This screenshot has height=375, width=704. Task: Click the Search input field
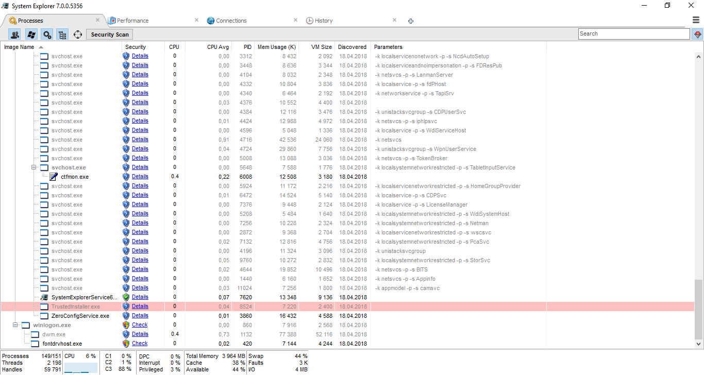[634, 34]
